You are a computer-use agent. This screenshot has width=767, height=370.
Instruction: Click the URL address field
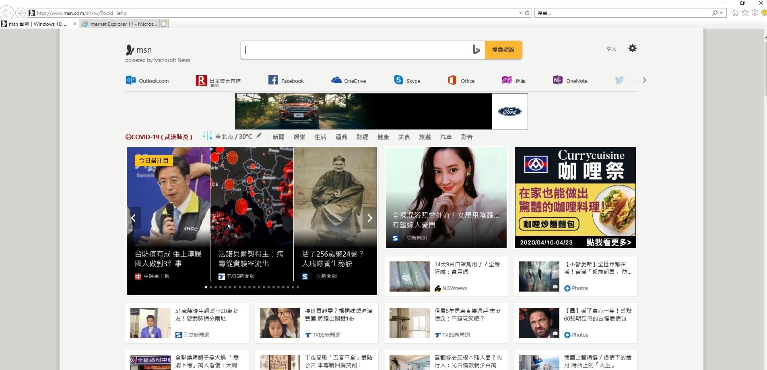click(x=274, y=13)
